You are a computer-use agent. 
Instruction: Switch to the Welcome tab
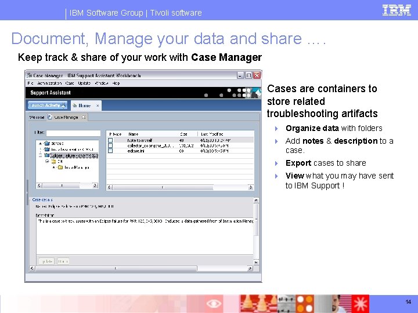(x=37, y=117)
